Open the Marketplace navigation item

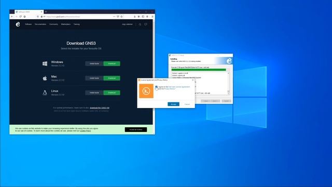66,24
